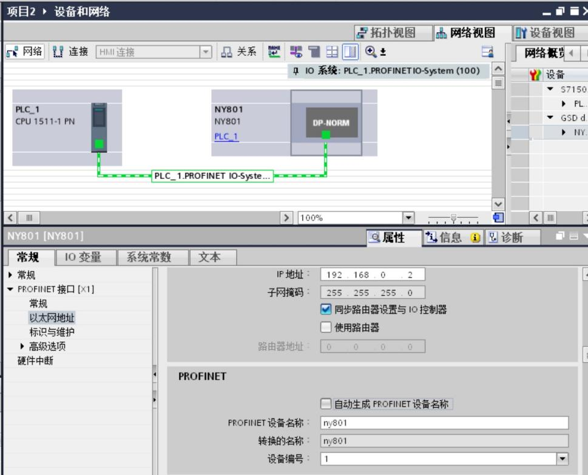Click the lower arrow on the overview pane splitter
588x475 pixels.
click(x=508, y=147)
